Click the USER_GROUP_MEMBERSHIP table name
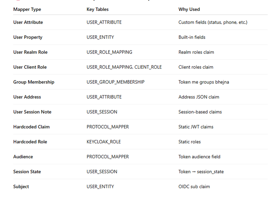The height and width of the screenshot is (205, 271). pyautogui.click(x=116, y=82)
